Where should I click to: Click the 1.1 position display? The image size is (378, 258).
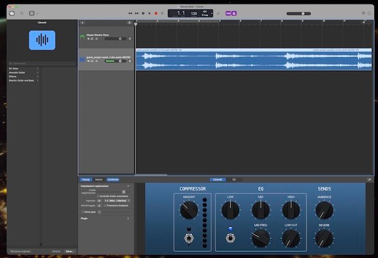181,13
